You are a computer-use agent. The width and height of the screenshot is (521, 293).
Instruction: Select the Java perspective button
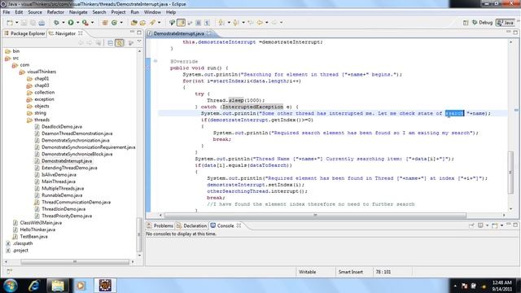click(505, 23)
